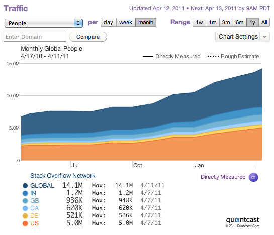The image size is (274, 235).
Task: Select the per week toggle
Action: click(x=126, y=23)
